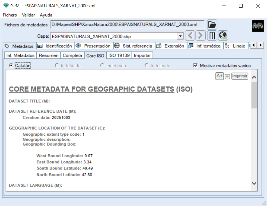Open metadata file with the folder icon
This screenshot has width=267, height=206.
click(212, 25)
